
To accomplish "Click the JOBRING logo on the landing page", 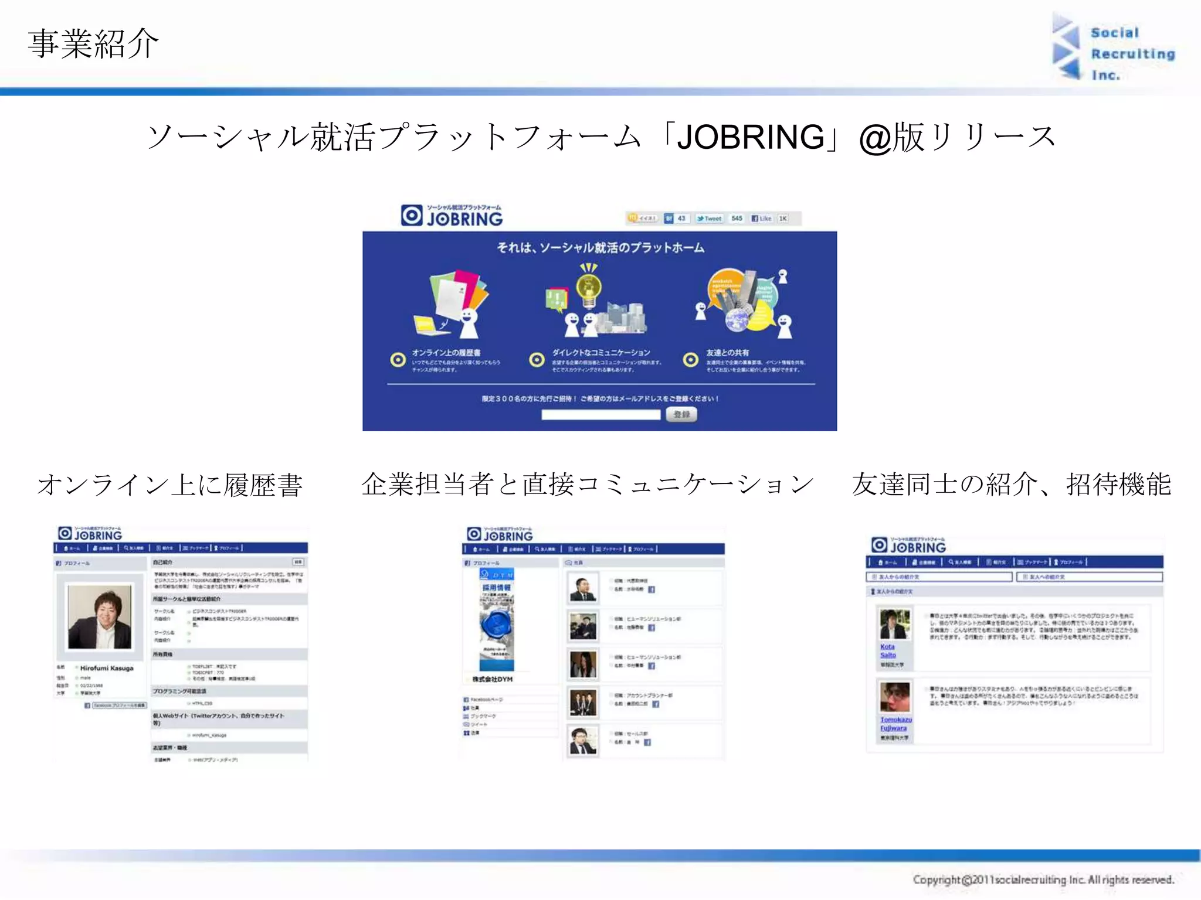I will click(x=452, y=215).
